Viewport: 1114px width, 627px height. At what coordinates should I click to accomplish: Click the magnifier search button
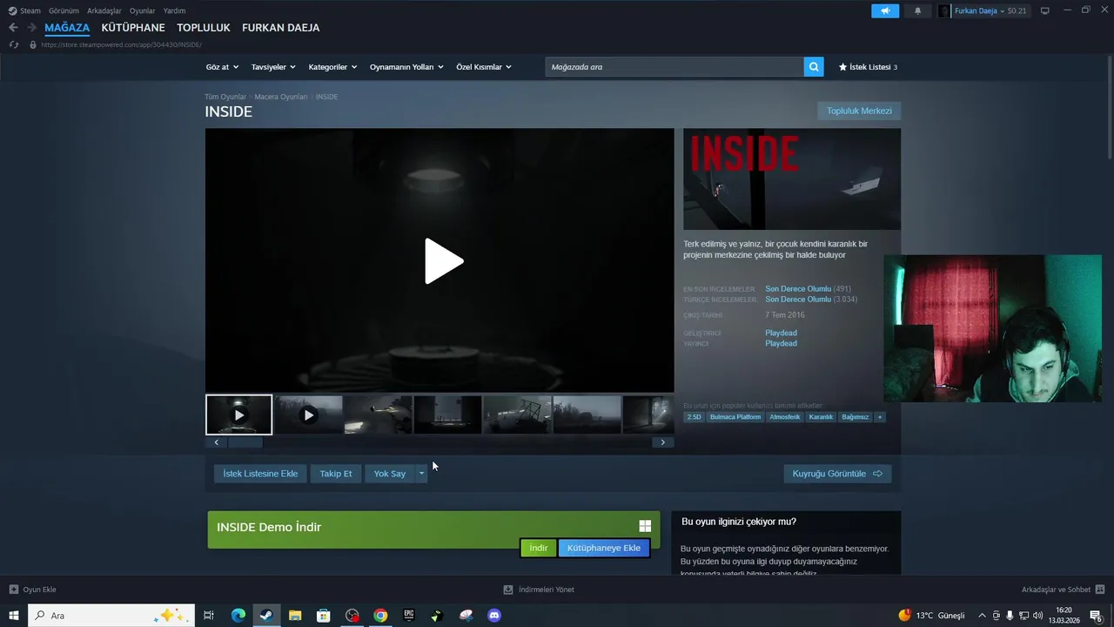[x=814, y=67]
